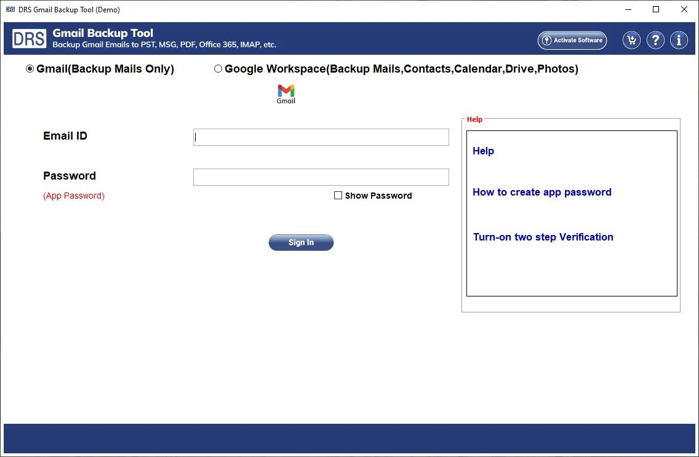Viewport: 699px width, 457px height.
Task: Enable the Show Password checkbox
Action: 338,195
